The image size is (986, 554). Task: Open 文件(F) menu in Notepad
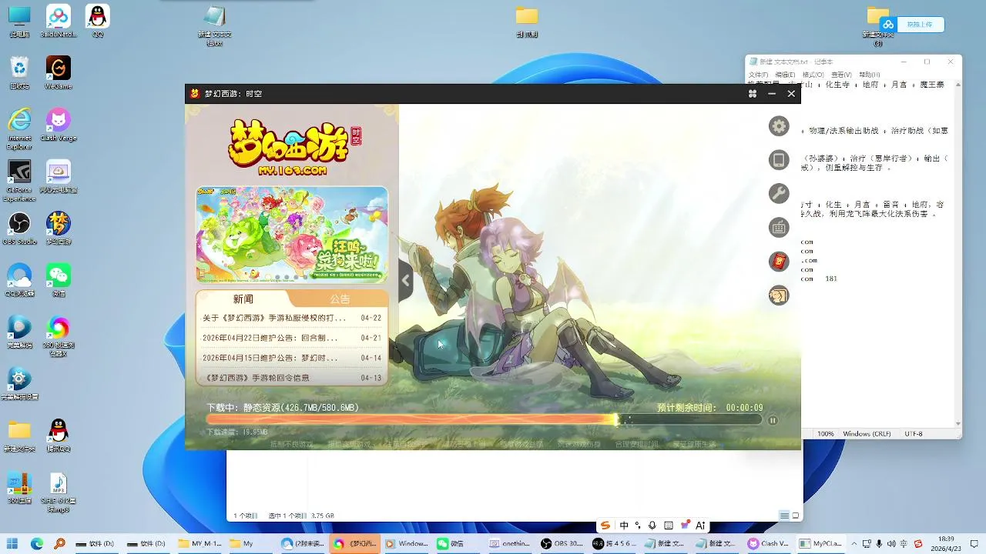click(758, 75)
